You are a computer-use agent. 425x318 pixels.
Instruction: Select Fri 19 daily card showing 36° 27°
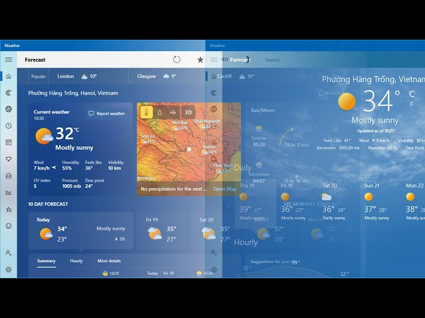point(293,201)
